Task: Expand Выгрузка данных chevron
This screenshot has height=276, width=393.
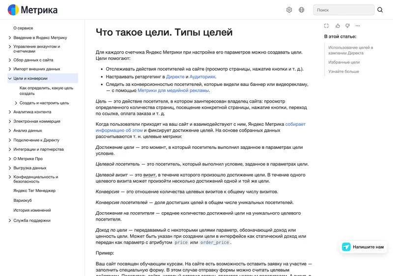Action: (x=10, y=168)
